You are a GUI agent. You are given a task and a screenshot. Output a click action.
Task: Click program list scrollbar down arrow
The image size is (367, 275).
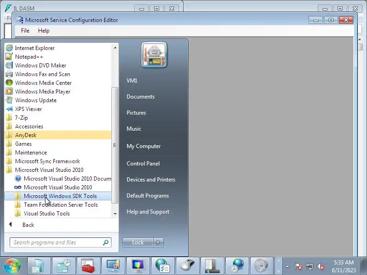click(x=115, y=214)
